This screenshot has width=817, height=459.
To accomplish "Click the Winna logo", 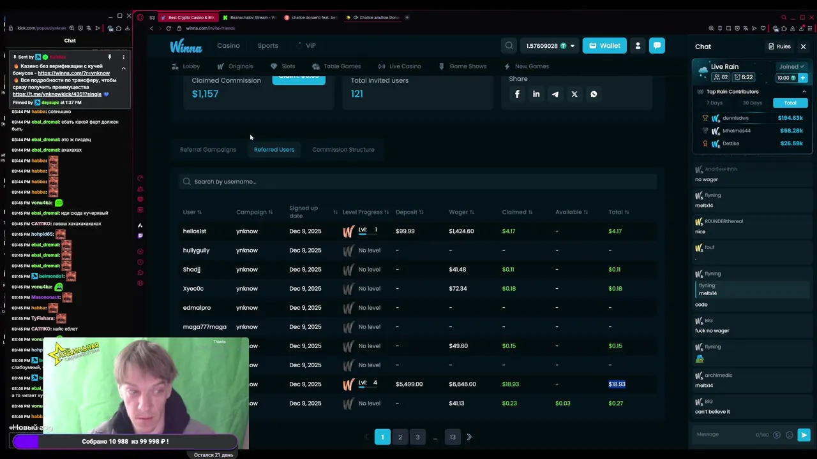I will pyautogui.click(x=186, y=47).
